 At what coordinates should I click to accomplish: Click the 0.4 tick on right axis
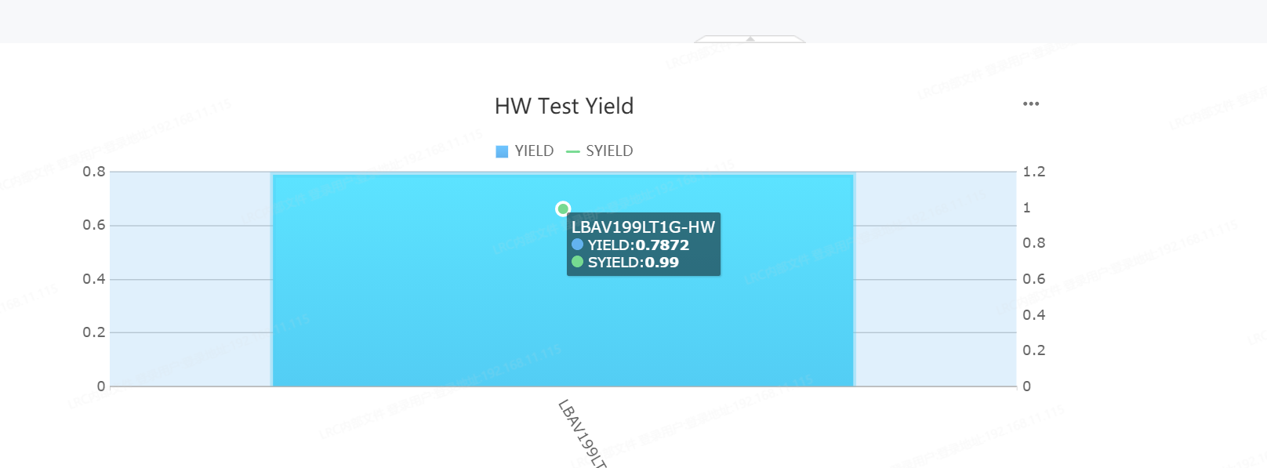[1033, 315]
